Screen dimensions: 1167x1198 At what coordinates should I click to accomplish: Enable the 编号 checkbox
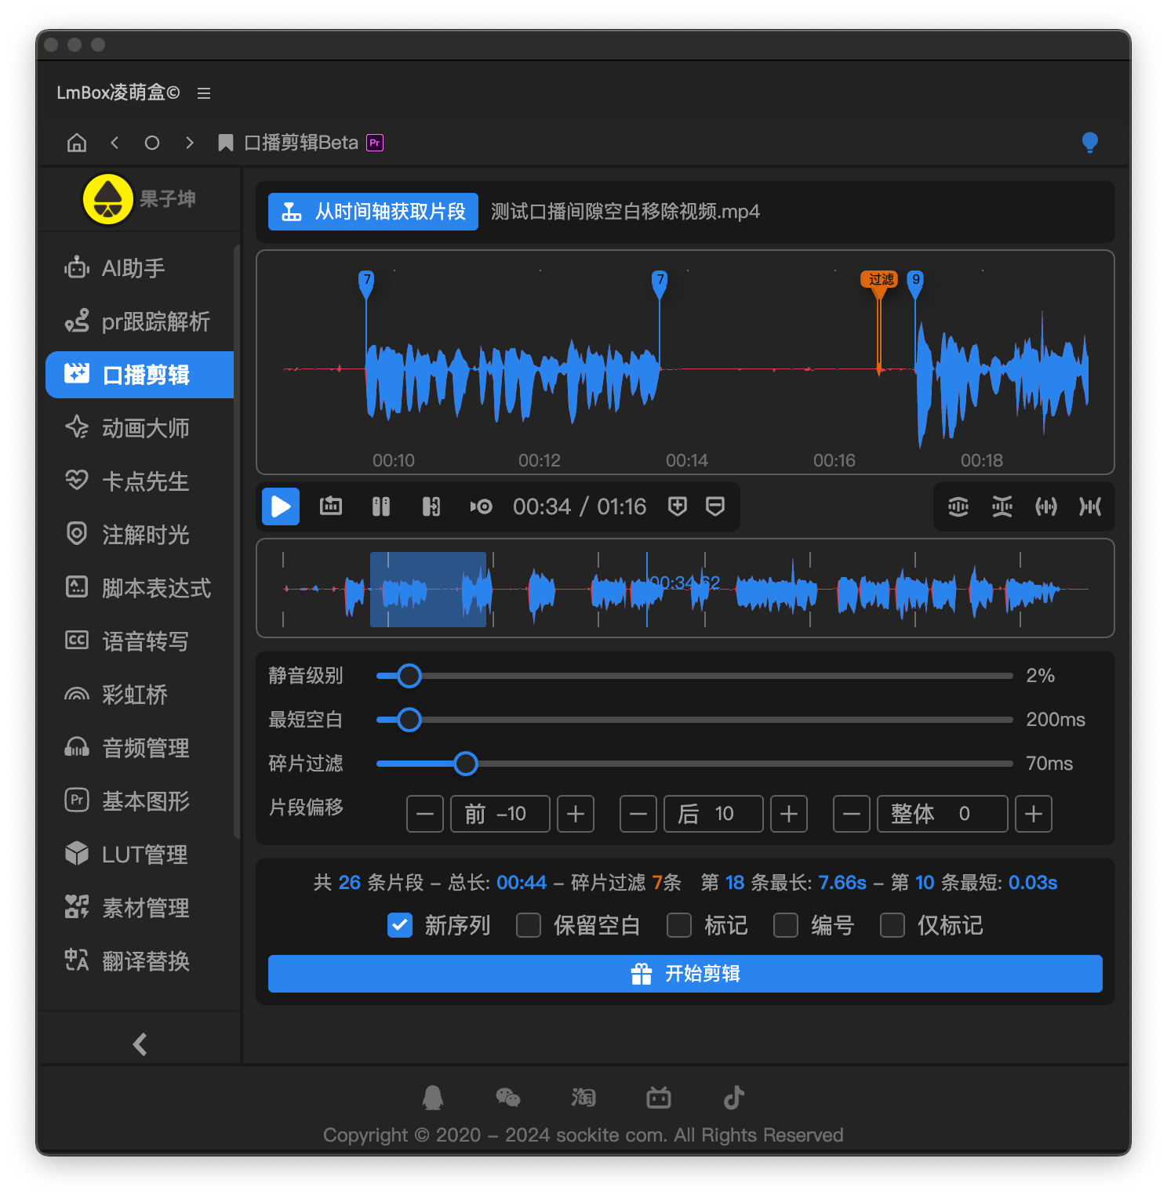pyautogui.click(x=786, y=925)
